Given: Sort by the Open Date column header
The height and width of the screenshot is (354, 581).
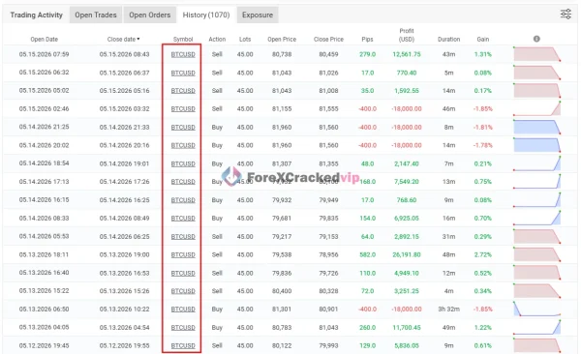Looking at the screenshot, I should [45, 40].
